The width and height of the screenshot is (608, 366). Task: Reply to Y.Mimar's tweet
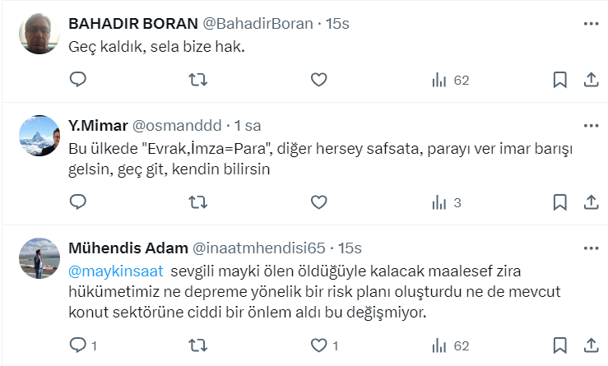[x=78, y=202]
